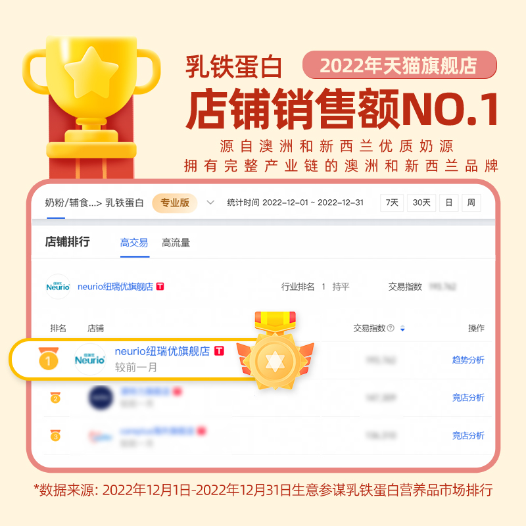This screenshot has width=526, height=526.
Task: Click the golden trophy icon
Action: tap(91, 97)
